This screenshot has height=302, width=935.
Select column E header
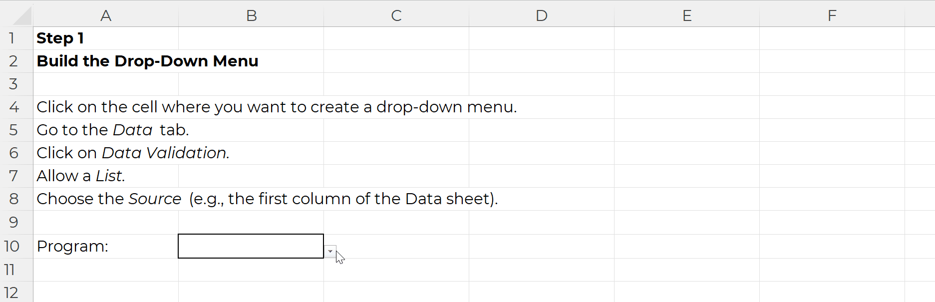pyautogui.click(x=687, y=15)
